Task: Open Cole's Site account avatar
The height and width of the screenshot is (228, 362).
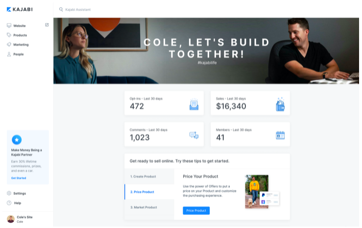Action: [x=11, y=219]
